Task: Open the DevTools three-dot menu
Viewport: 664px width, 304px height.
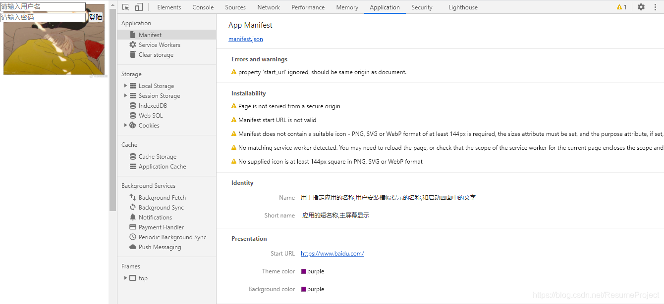Action: pyautogui.click(x=656, y=7)
